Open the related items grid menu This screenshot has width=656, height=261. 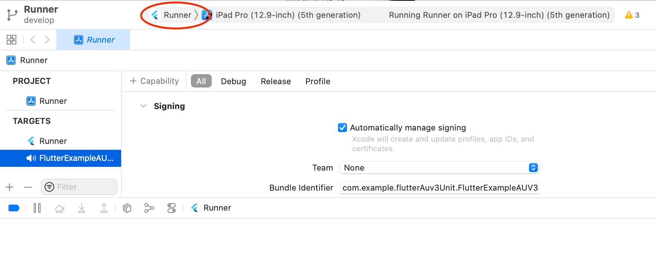(12, 40)
